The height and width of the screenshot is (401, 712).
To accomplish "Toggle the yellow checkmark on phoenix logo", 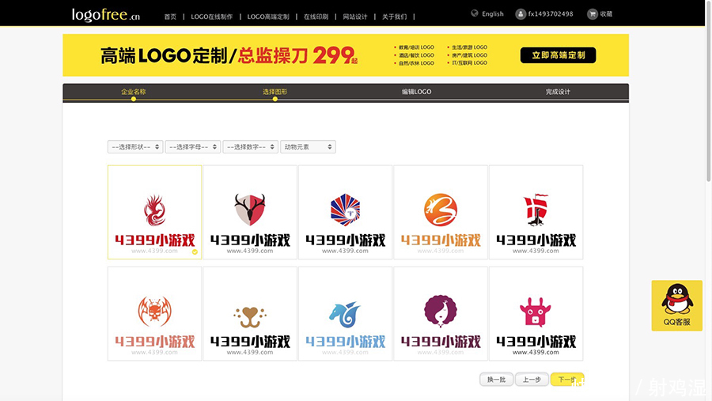I will pyautogui.click(x=195, y=252).
